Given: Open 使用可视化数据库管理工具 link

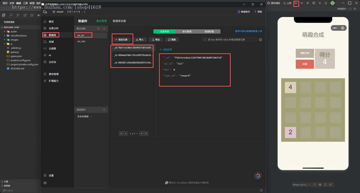Looking at the screenshot, I should pyautogui.click(x=248, y=31).
